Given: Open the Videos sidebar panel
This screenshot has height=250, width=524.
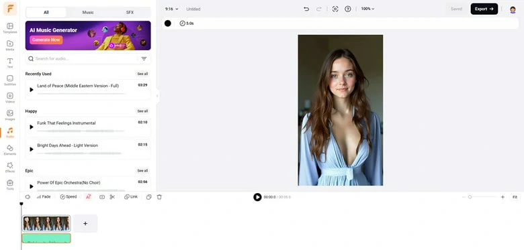Looking at the screenshot, I should 10,97.
